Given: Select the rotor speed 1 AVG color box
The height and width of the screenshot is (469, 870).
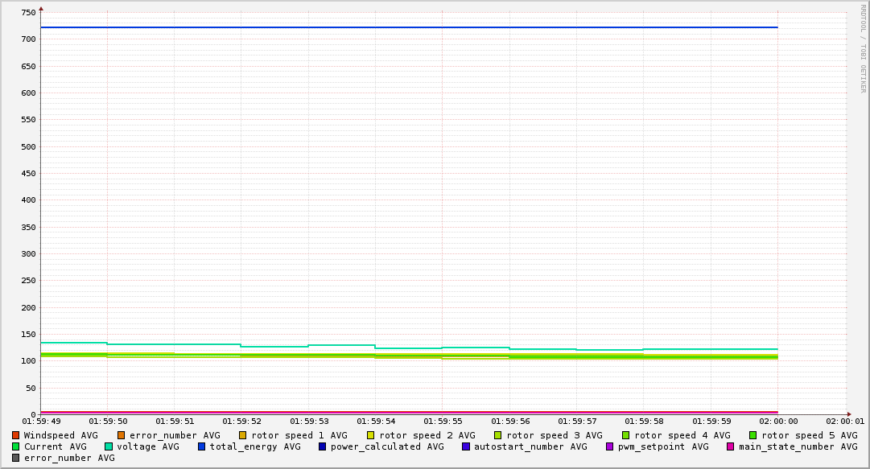Looking at the screenshot, I should [242, 435].
